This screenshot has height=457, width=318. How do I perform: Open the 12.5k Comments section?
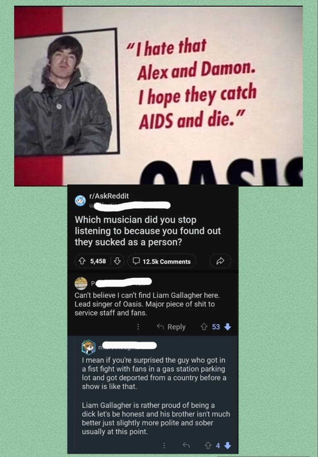click(x=161, y=261)
